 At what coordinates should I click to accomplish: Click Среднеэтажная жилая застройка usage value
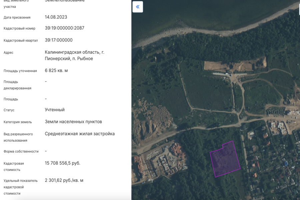point(80,134)
